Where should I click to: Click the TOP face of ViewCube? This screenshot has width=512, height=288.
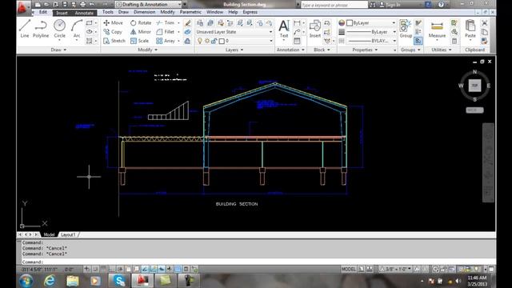[474, 86]
